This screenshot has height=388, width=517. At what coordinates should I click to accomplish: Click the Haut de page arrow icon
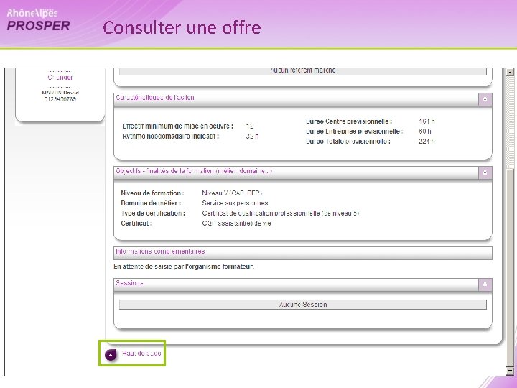point(111,354)
